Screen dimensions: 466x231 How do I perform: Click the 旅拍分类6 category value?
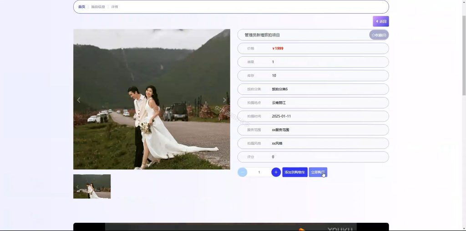point(280,89)
